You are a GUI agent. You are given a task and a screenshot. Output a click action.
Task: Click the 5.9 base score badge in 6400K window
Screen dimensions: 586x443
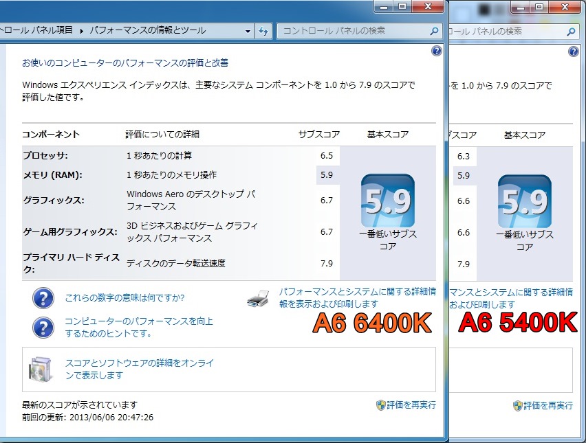388,201
